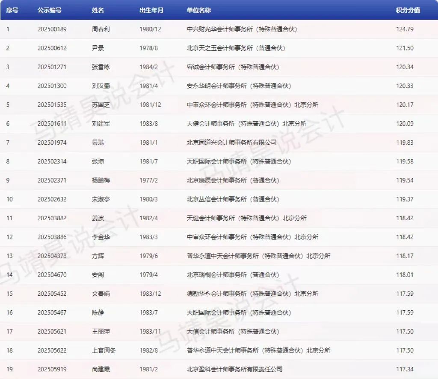Select the name 宋淑亭

(101, 199)
